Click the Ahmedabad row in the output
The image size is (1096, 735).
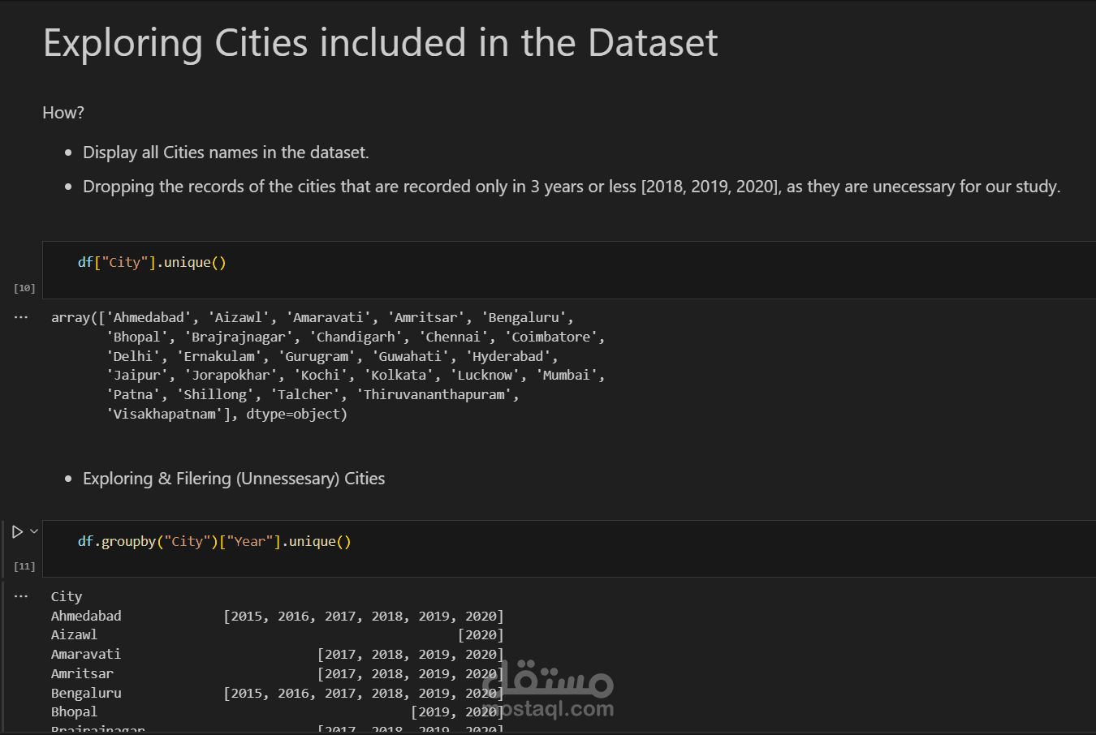tap(86, 617)
